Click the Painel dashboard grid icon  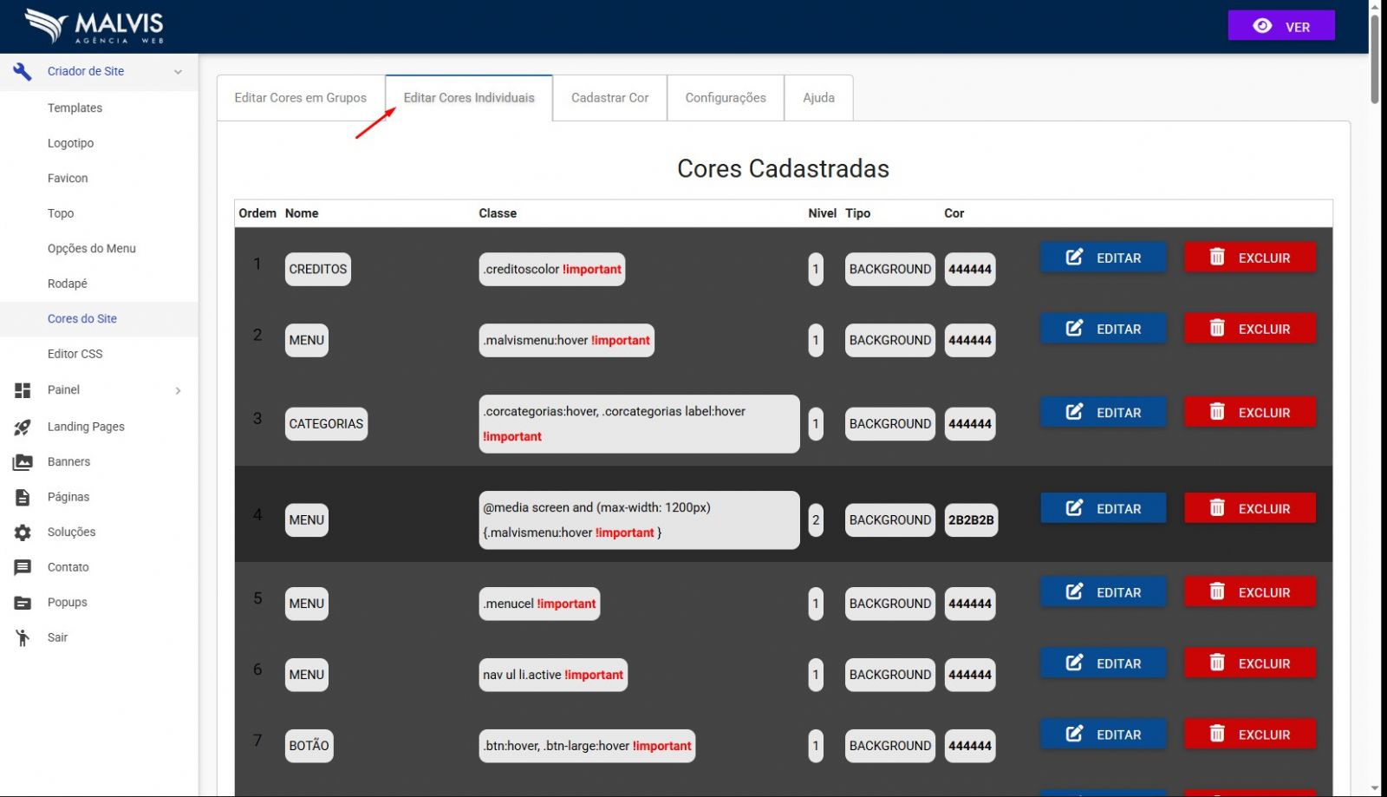click(x=23, y=390)
